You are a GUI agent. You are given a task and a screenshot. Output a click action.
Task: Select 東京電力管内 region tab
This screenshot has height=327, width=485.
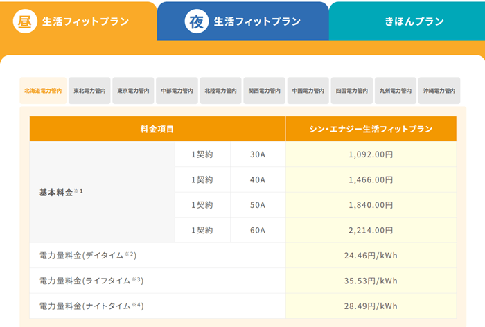(133, 91)
